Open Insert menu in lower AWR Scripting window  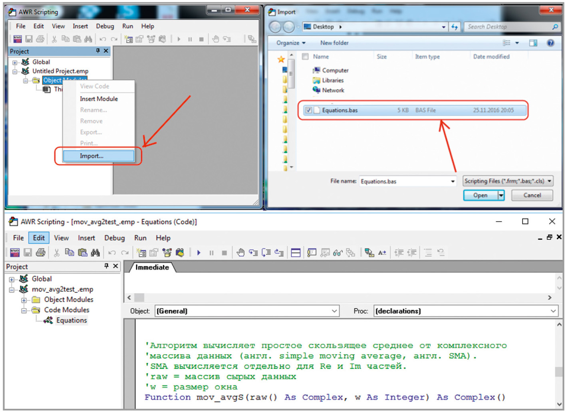pos(86,238)
